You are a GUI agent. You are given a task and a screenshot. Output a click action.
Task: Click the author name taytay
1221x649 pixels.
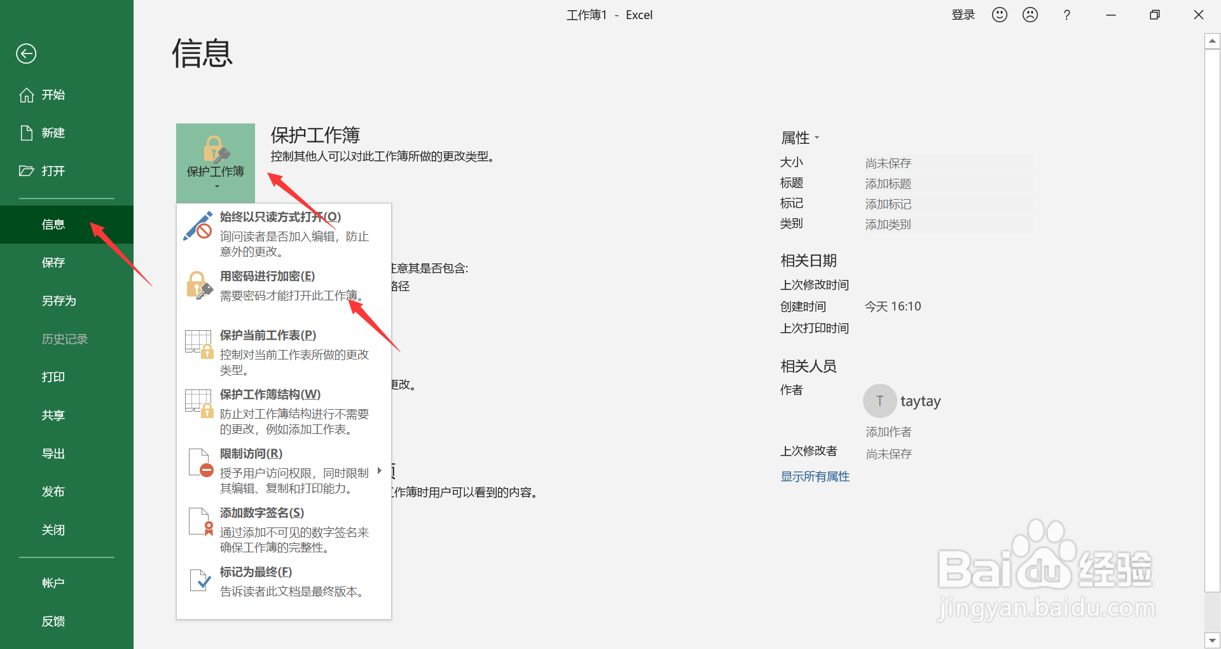[920, 401]
